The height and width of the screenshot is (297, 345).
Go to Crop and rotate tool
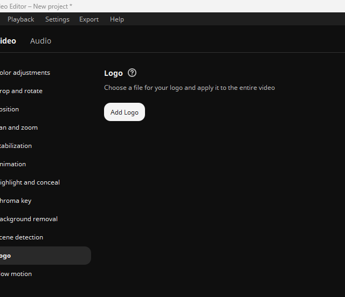pyautogui.click(x=21, y=91)
